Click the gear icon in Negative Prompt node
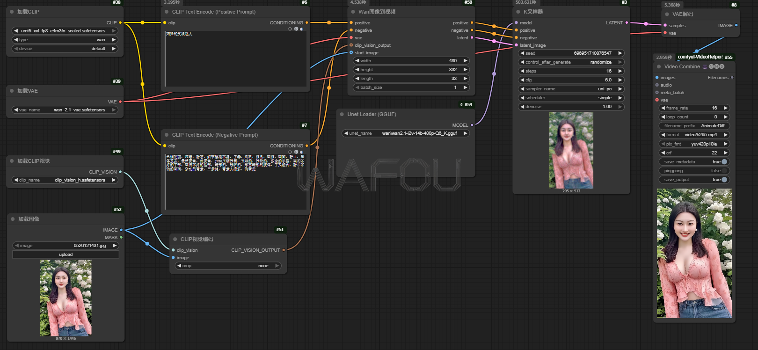 pos(296,152)
